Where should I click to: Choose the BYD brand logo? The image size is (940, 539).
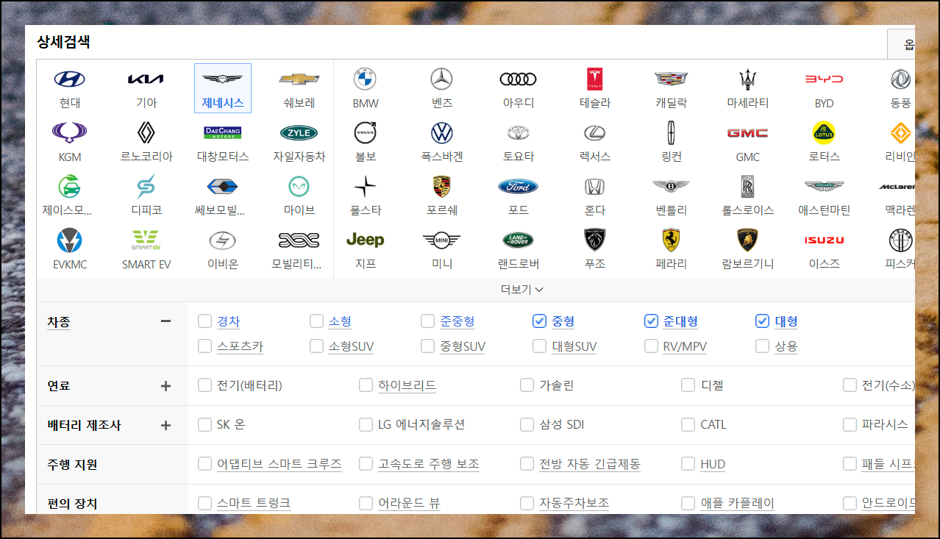825,79
